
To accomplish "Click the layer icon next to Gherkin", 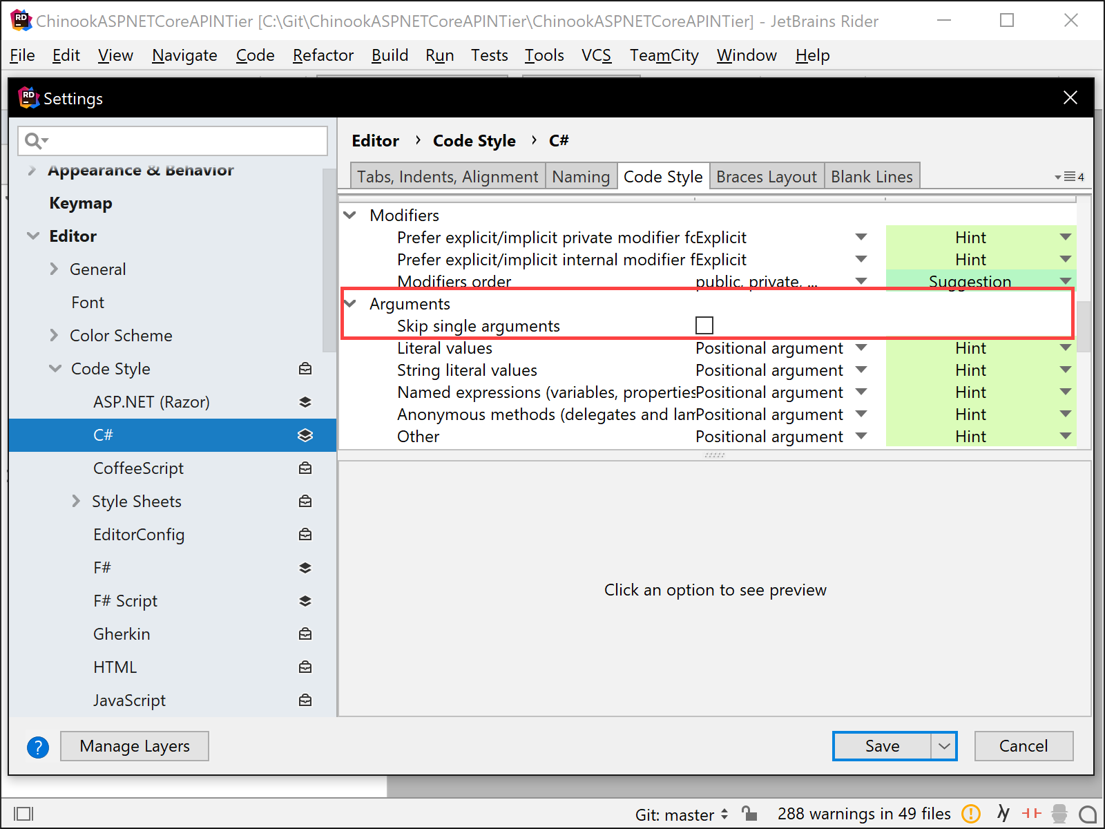I will 305,634.
